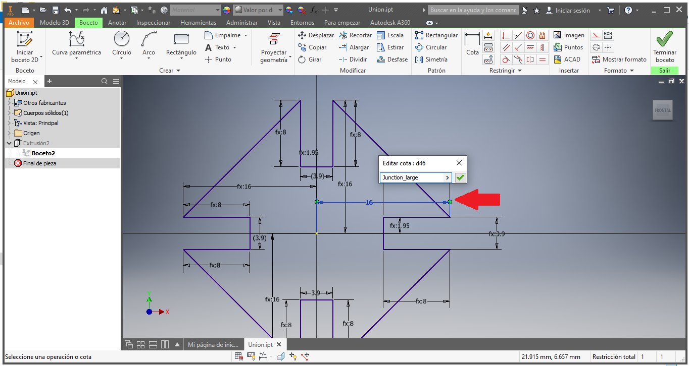Switch to 'Mi página de inic...' document tab
Screen dimensions: 689x366
pos(213,345)
